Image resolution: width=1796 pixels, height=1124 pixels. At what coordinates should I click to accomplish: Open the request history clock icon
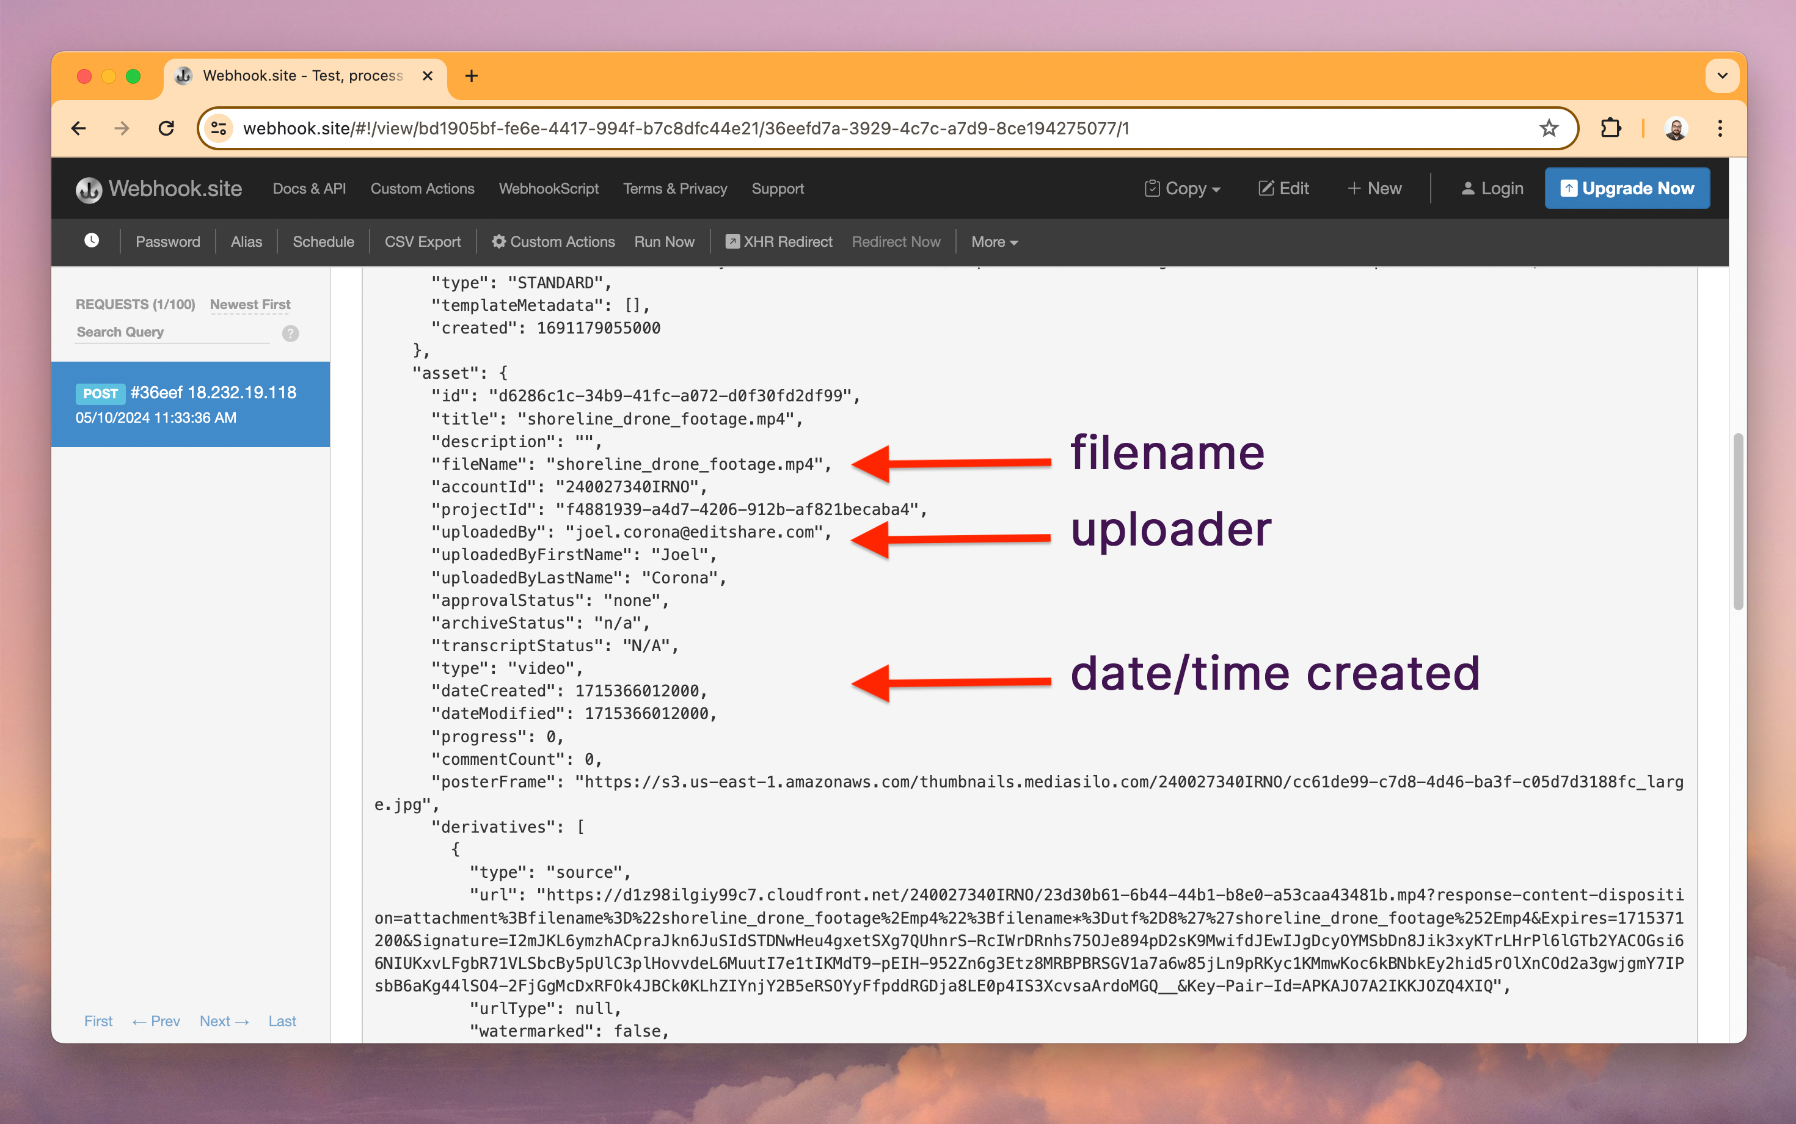90,241
